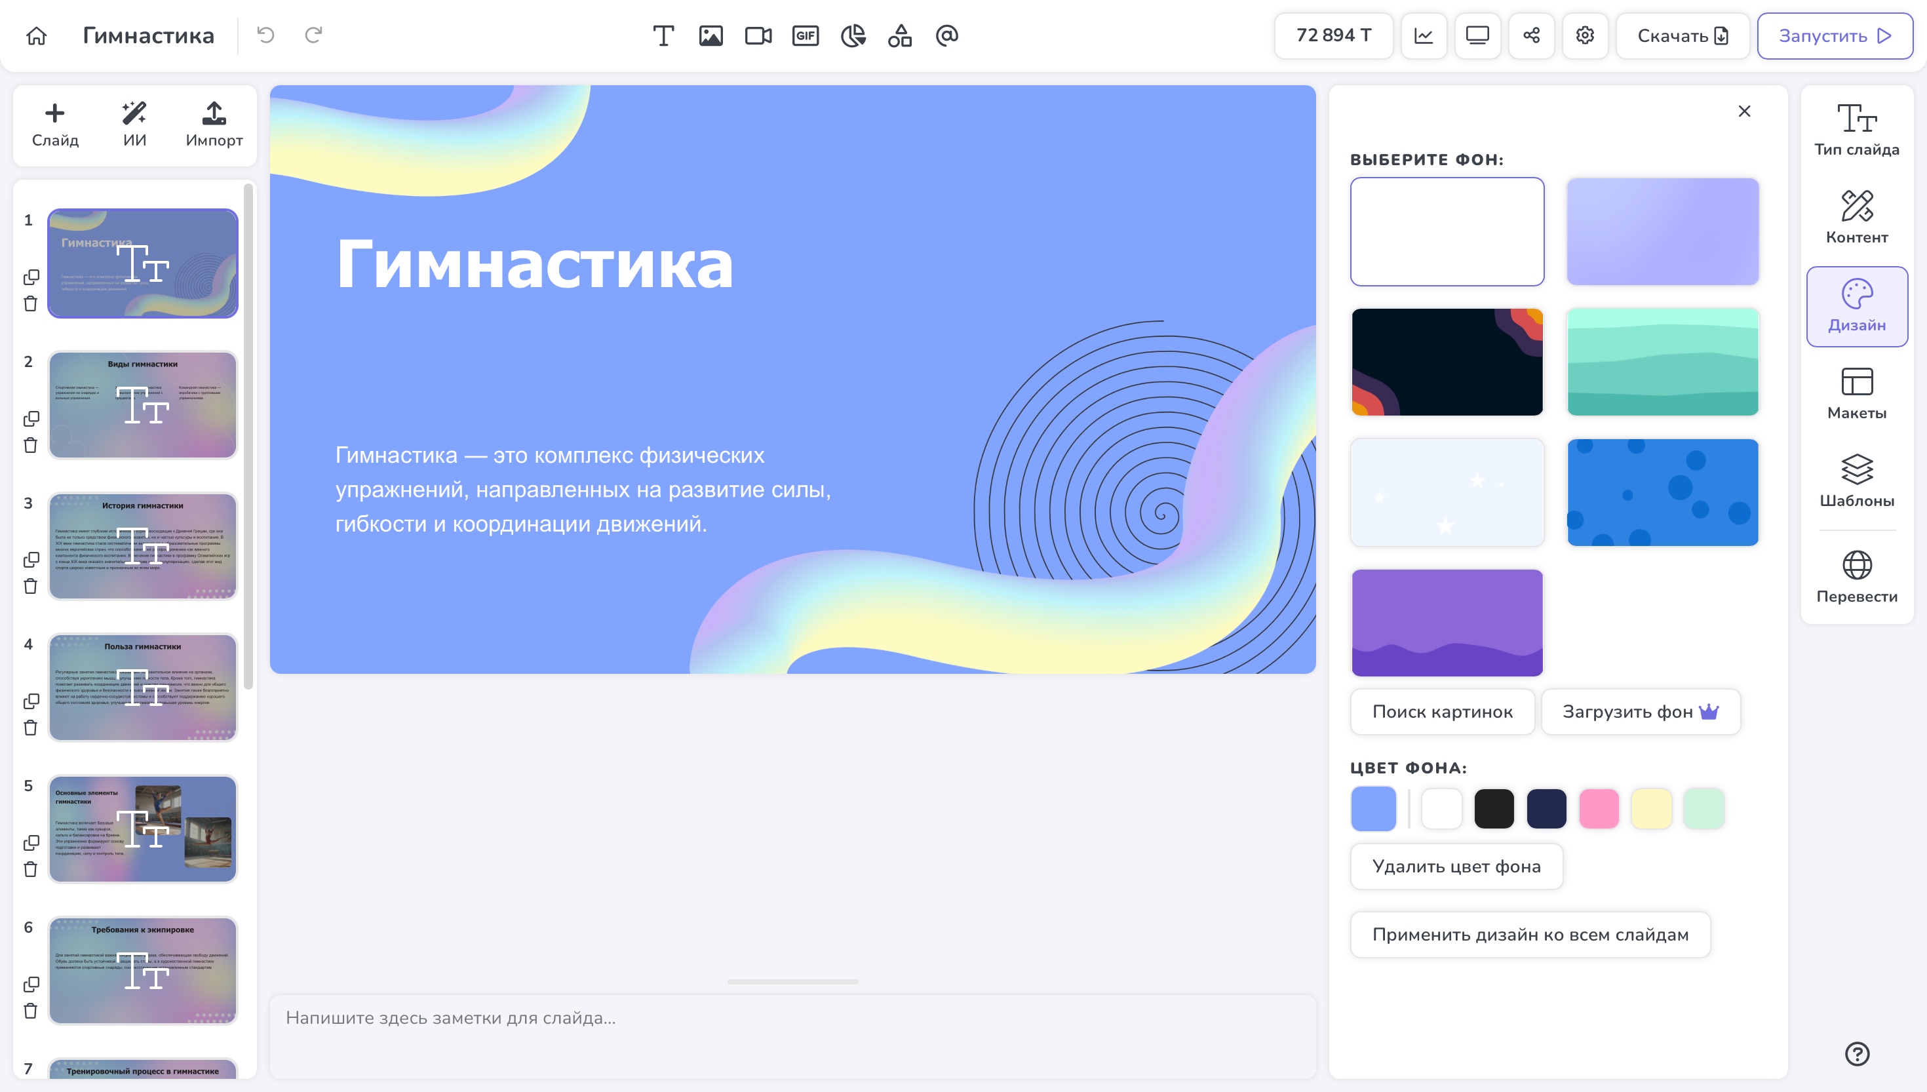The width and height of the screenshot is (1927, 1092).
Task: Undo the last action
Action: pyautogui.click(x=265, y=35)
